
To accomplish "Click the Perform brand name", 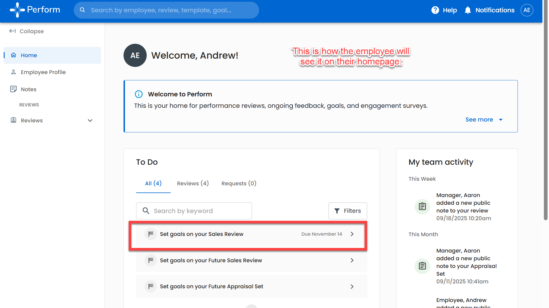I will 43,10.
